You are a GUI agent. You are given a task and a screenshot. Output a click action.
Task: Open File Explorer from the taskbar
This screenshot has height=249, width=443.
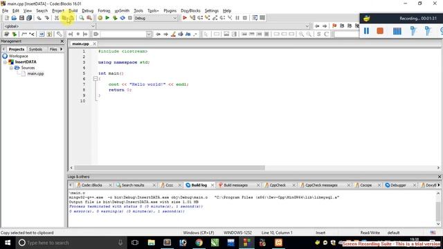point(152,243)
